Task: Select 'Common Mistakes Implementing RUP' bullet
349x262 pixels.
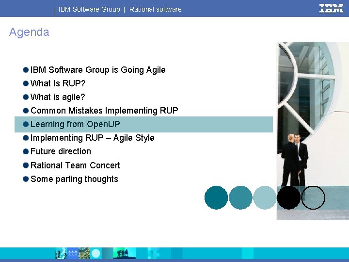Action: [104, 111]
